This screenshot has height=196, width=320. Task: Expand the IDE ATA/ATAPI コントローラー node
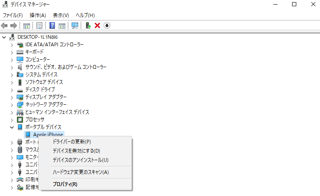click(x=12, y=45)
